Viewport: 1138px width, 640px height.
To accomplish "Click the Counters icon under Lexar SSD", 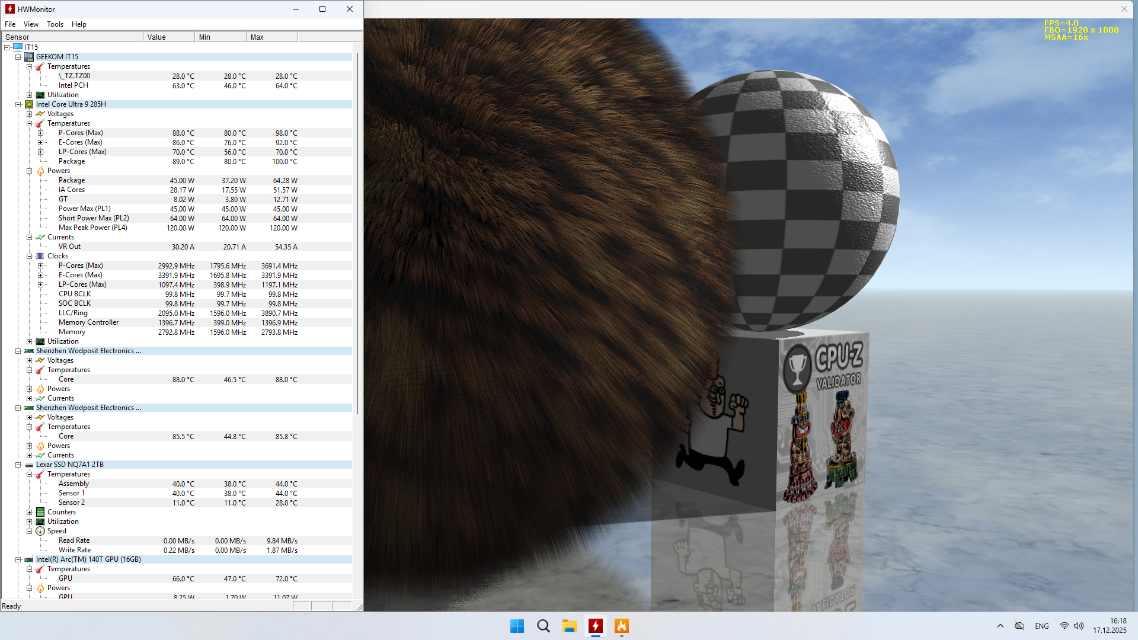I will (40, 512).
